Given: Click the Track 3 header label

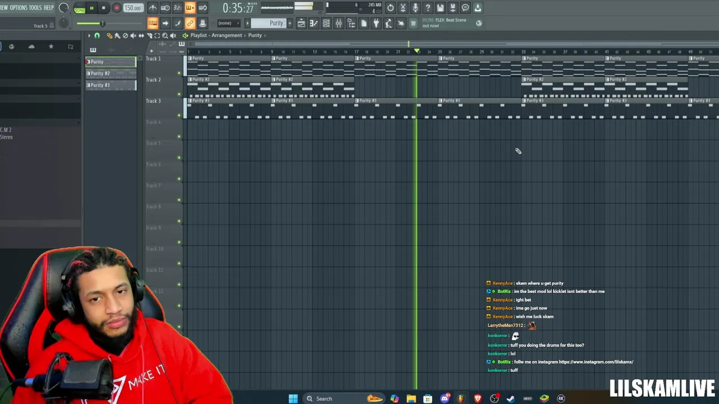Looking at the screenshot, I should pyautogui.click(x=153, y=101).
